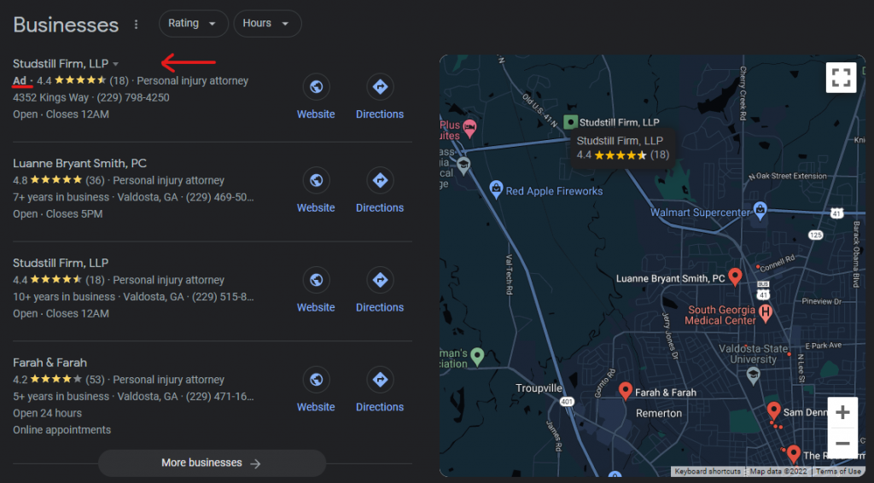Click the Troupville place label on the map
The height and width of the screenshot is (483, 874).
pos(539,388)
